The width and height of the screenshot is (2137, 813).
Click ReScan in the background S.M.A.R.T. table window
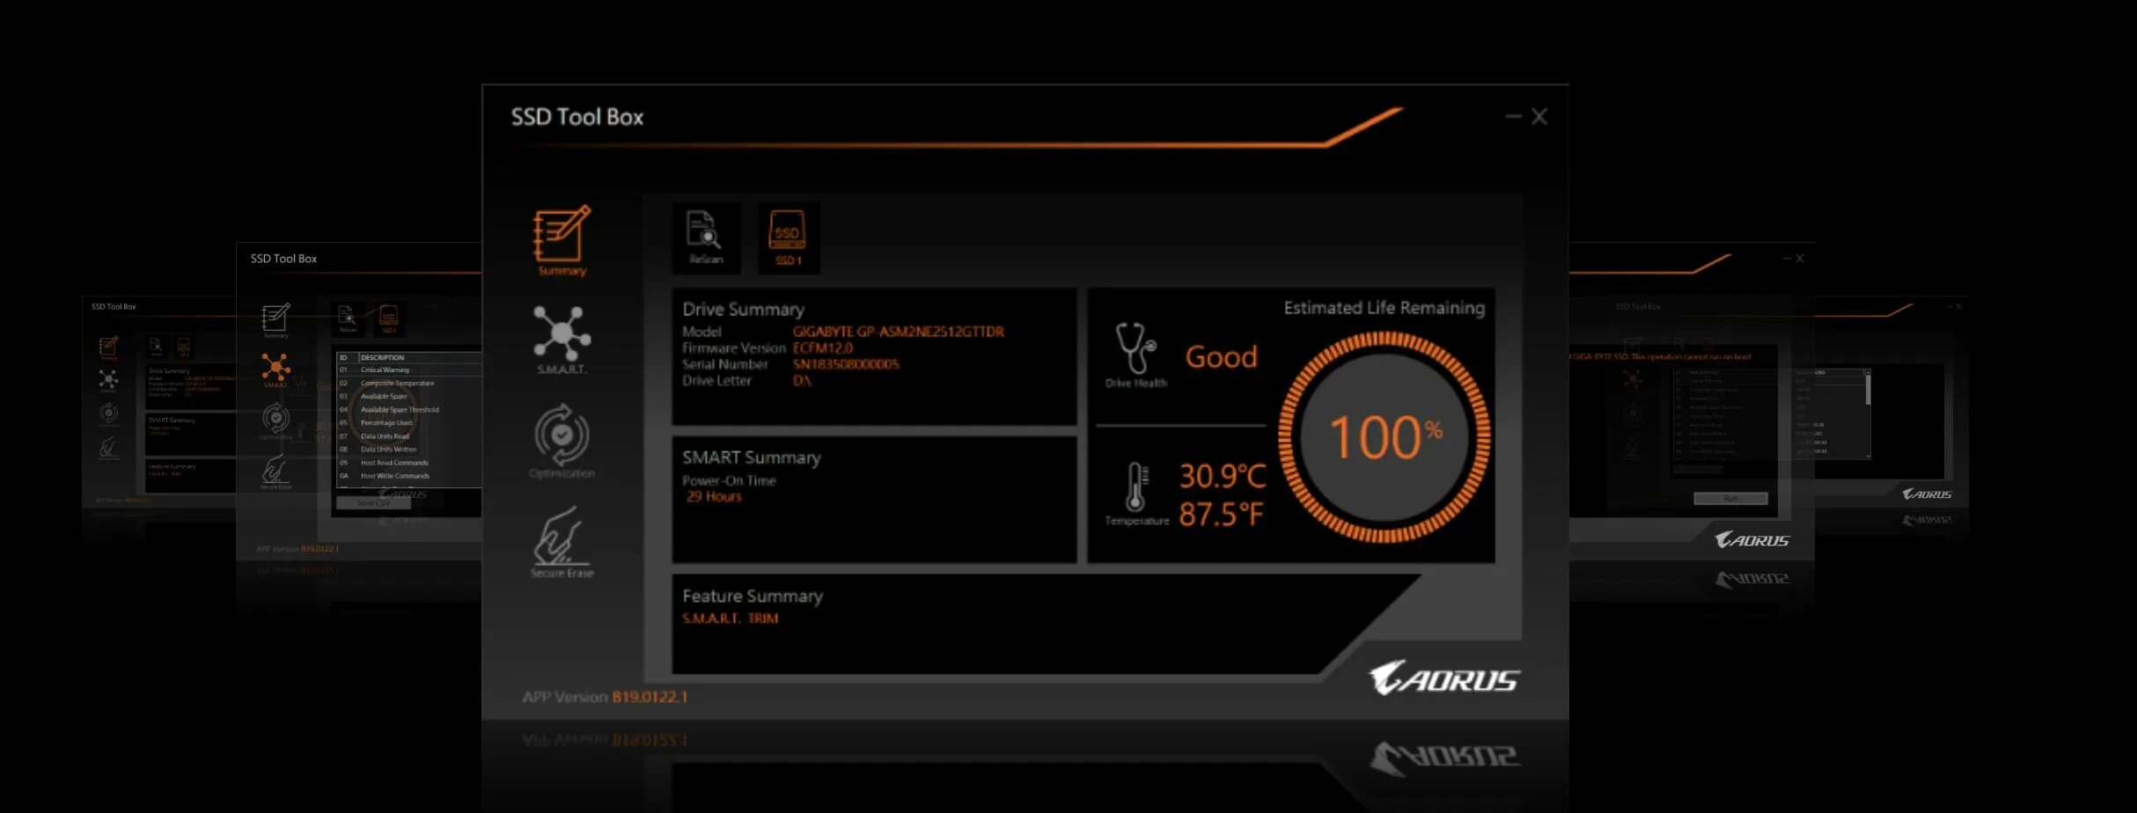[348, 319]
